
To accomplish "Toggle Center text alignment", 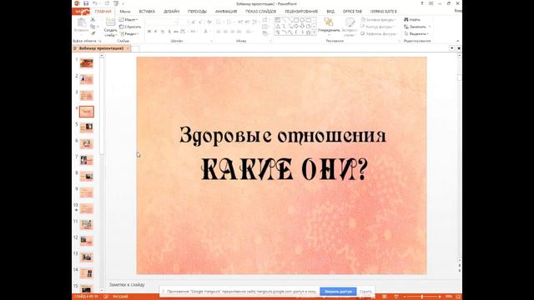I will [x=225, y=32].
